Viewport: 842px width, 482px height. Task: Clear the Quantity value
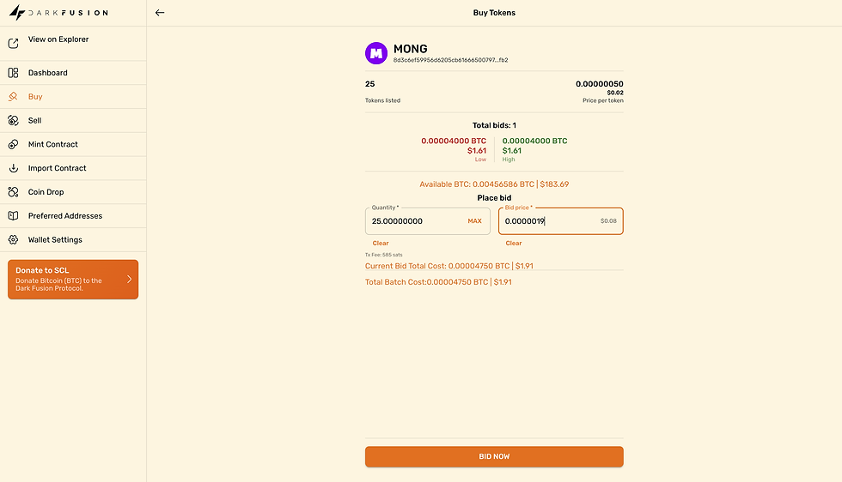381,244
